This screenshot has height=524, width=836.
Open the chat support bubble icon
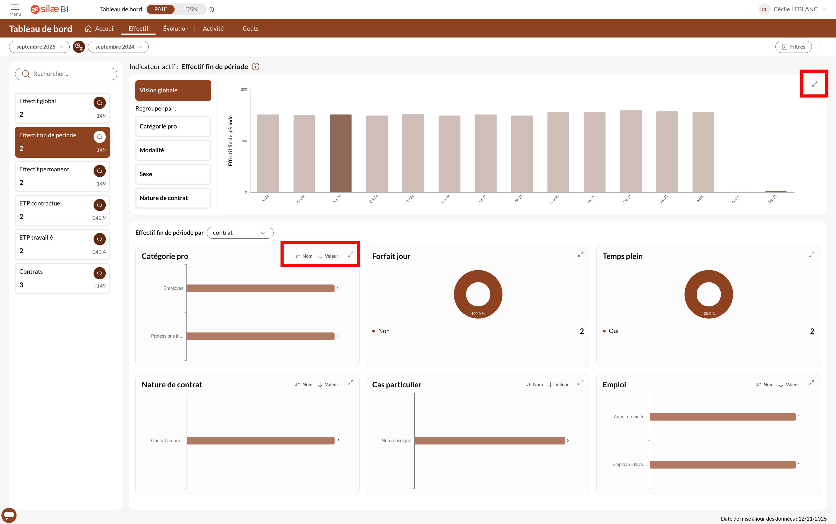[9, 515]
